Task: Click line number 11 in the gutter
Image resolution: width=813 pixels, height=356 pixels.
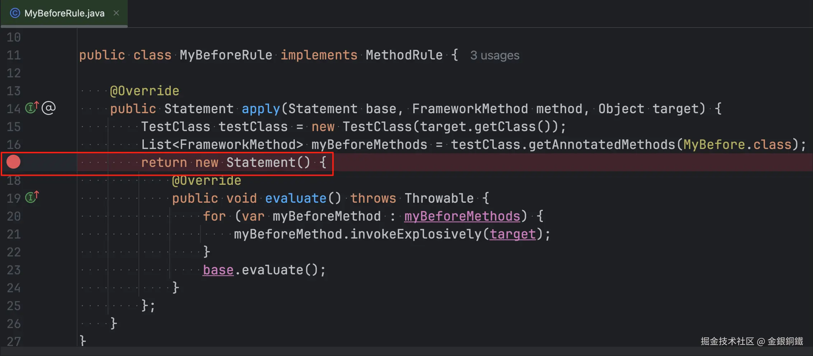Action: [x=14, y=55]
